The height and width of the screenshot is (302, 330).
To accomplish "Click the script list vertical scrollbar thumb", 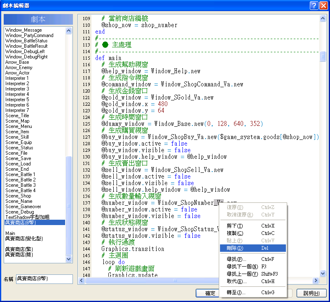I will (x=69, y=206).
